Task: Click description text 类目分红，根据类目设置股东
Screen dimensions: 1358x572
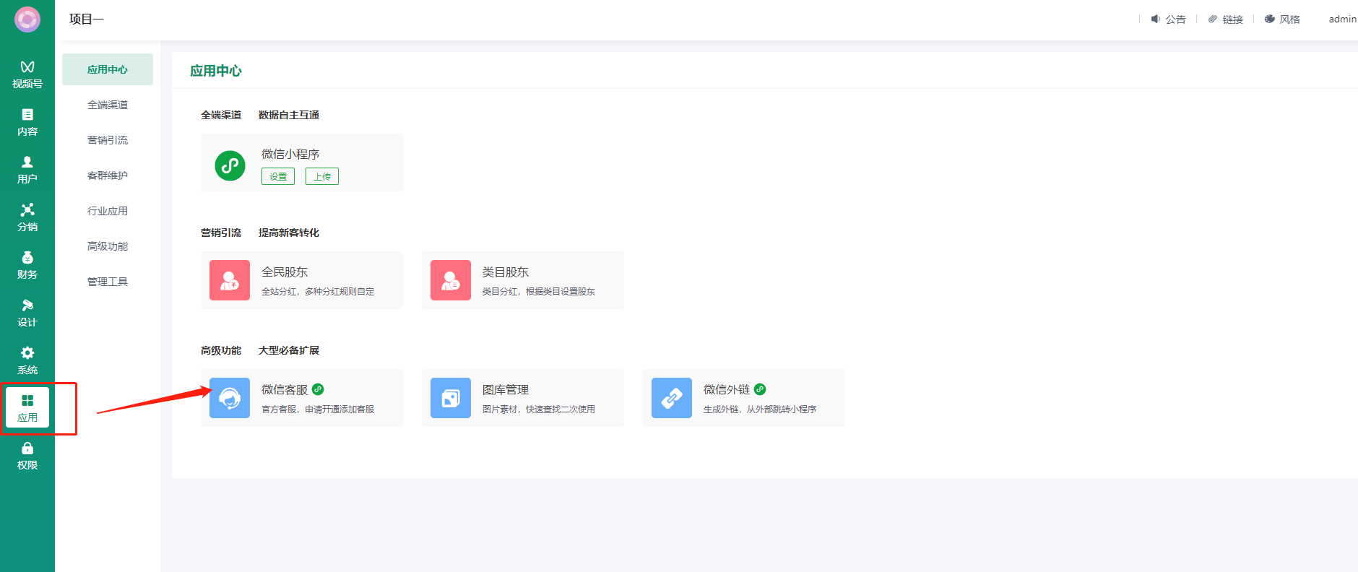Action: [539, 292]
